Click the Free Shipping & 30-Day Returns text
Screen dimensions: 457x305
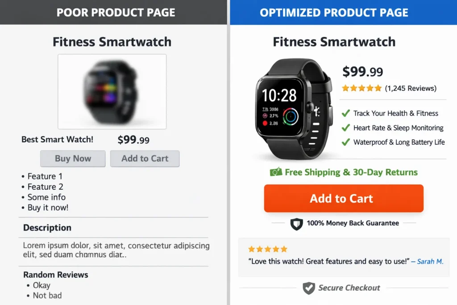[351, 172]
